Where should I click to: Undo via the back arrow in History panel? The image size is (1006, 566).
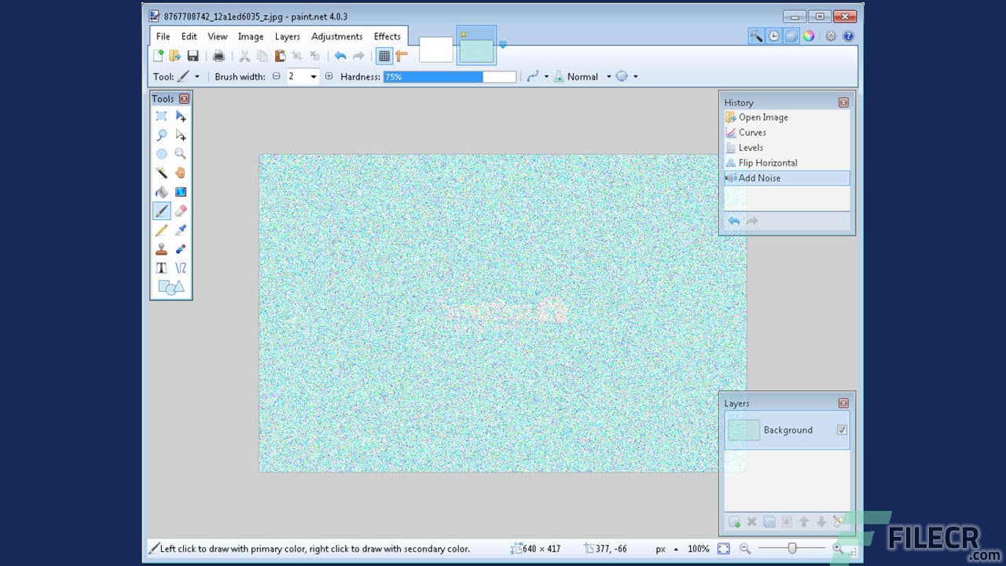(734, 221)
